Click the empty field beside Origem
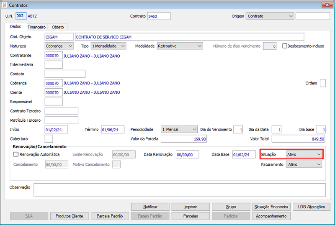Viewport: 335px width, 225px height. tap(313, 16)
